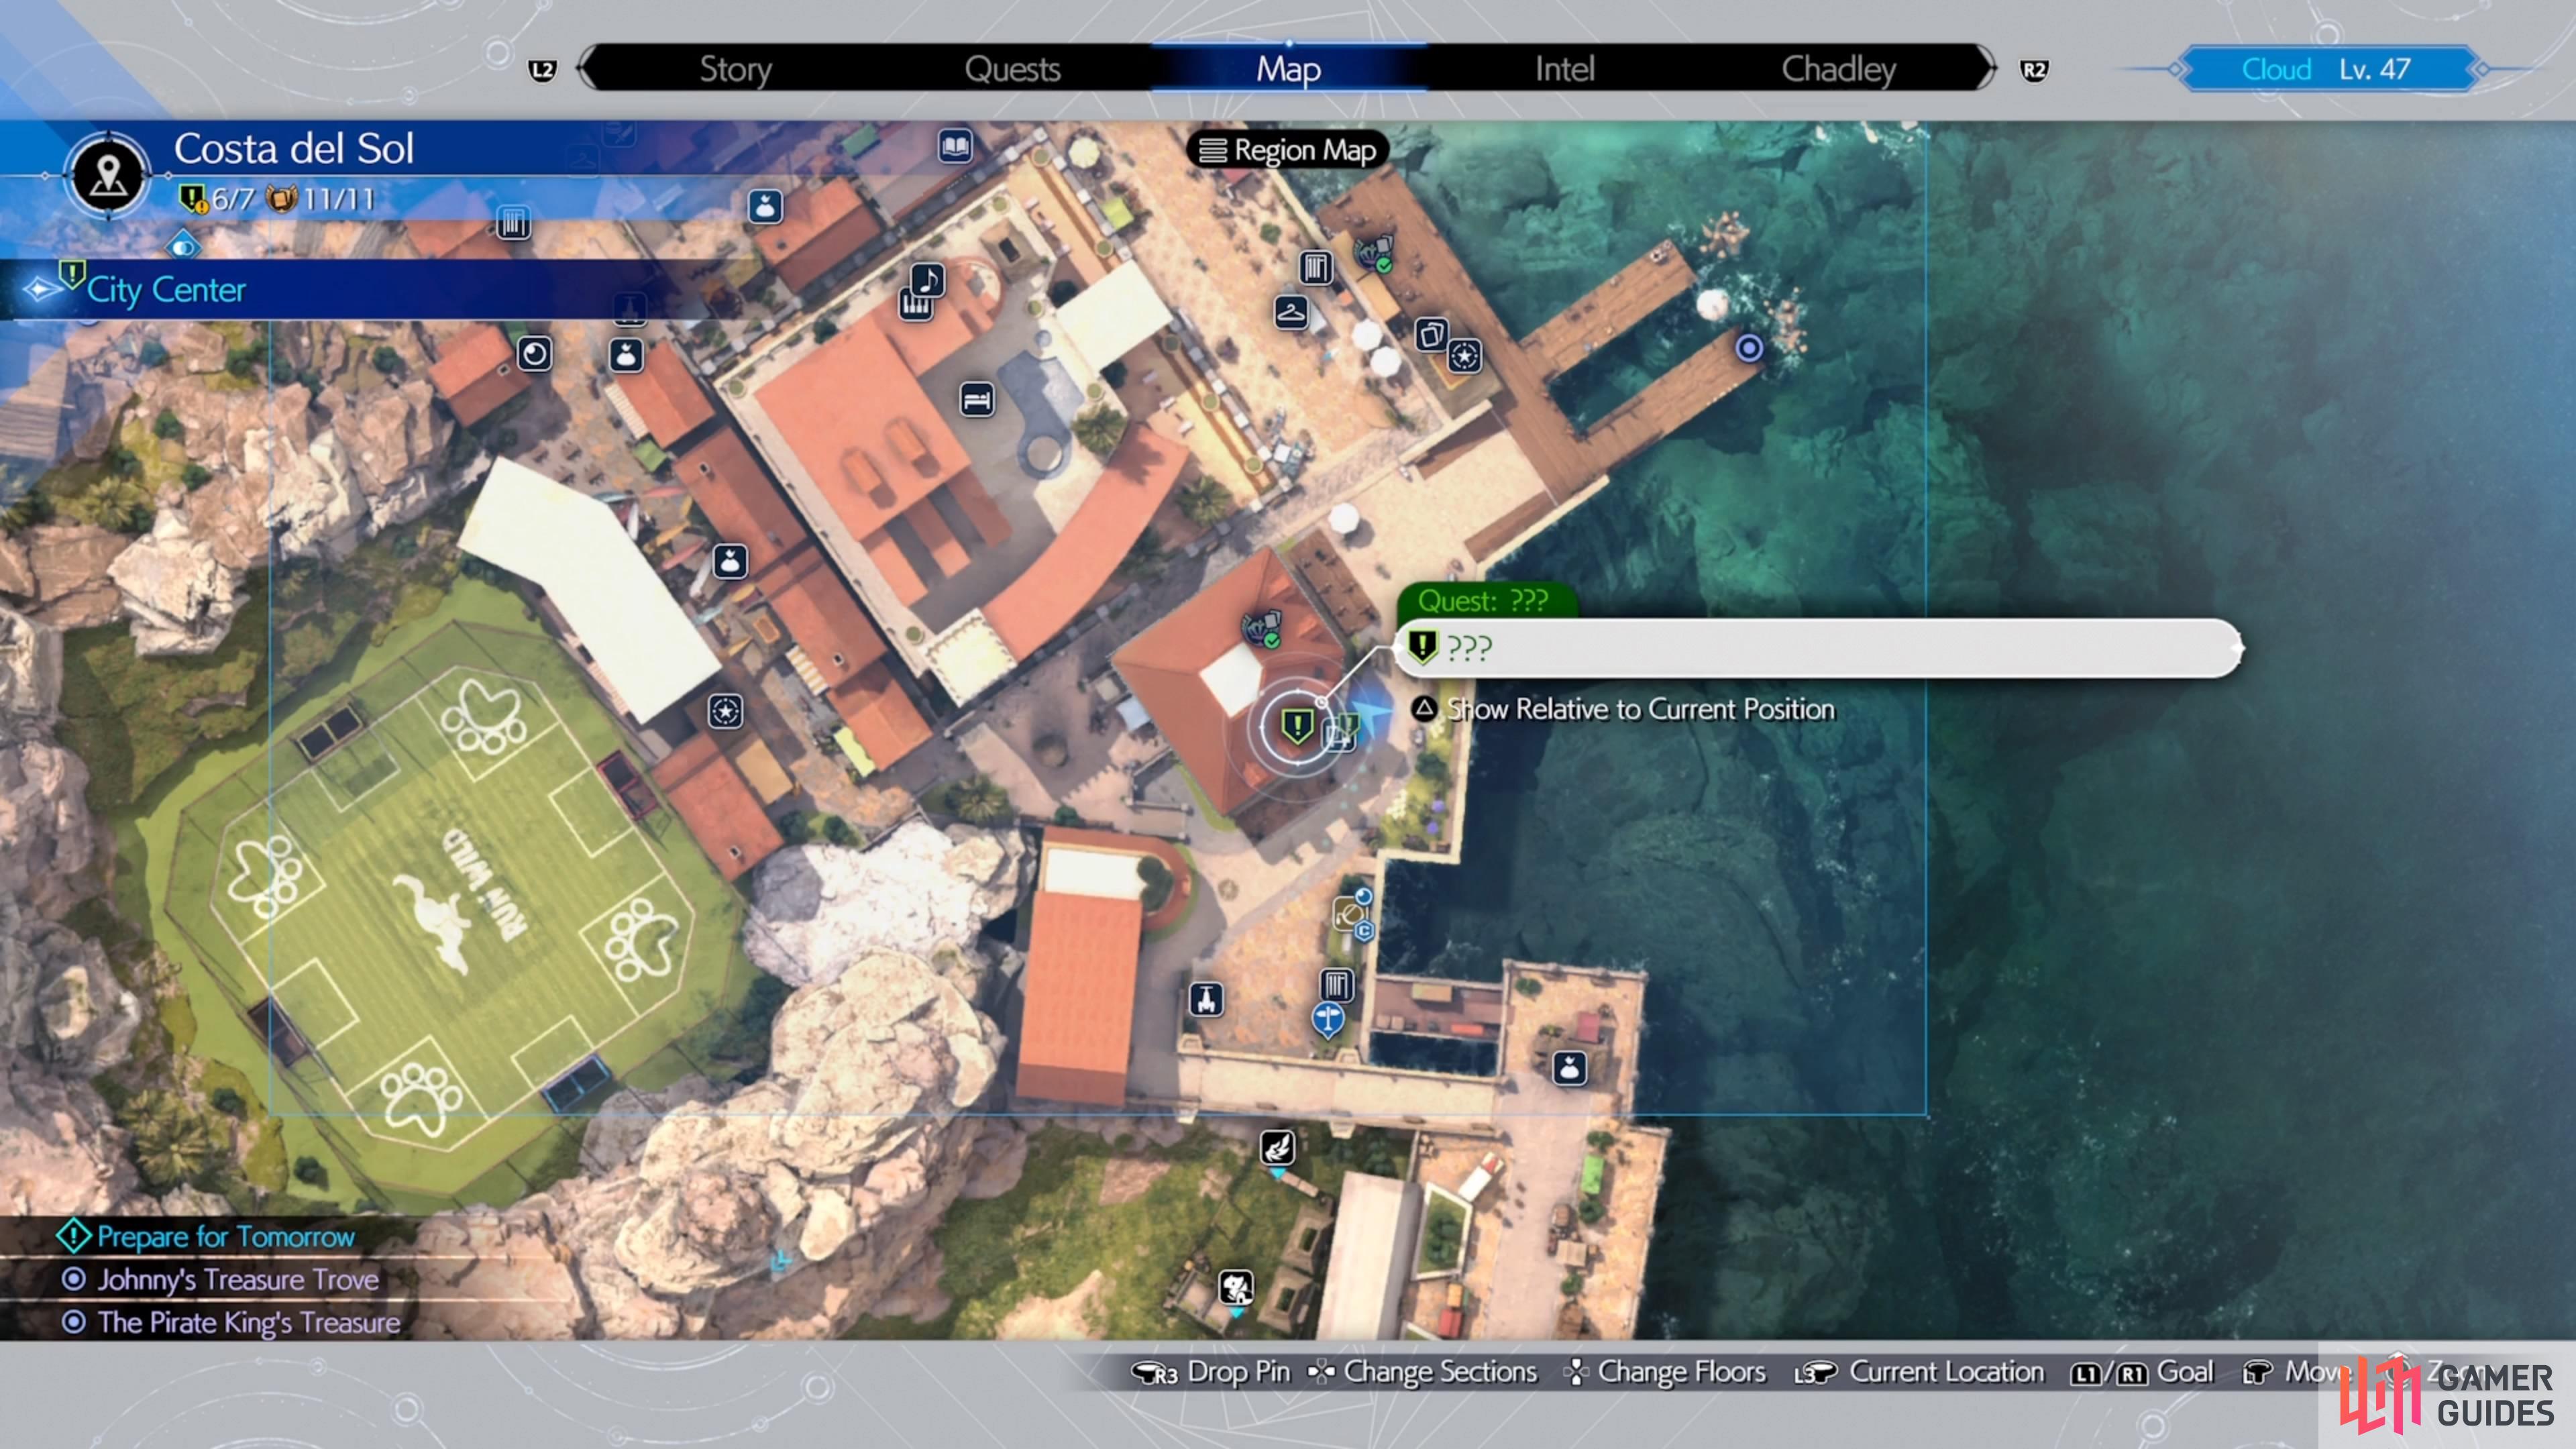Click the Costa del Sol title text

tap(293, 149)
